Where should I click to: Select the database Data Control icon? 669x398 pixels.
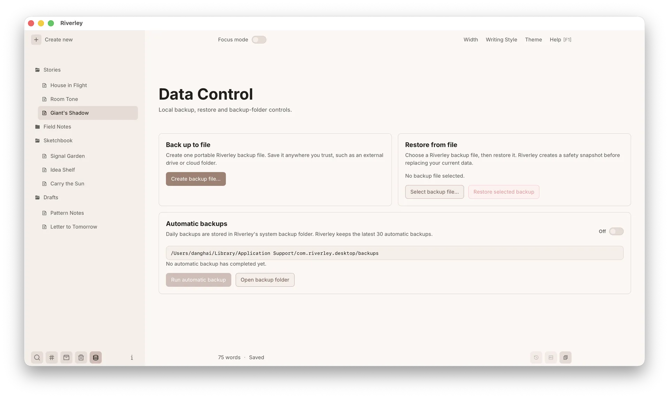coord(95,358)
